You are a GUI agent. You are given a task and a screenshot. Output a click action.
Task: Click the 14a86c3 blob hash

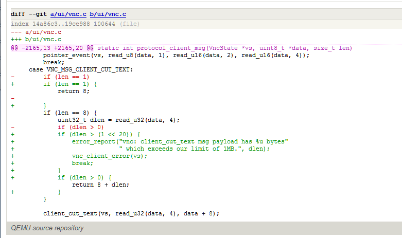(43, 24)
